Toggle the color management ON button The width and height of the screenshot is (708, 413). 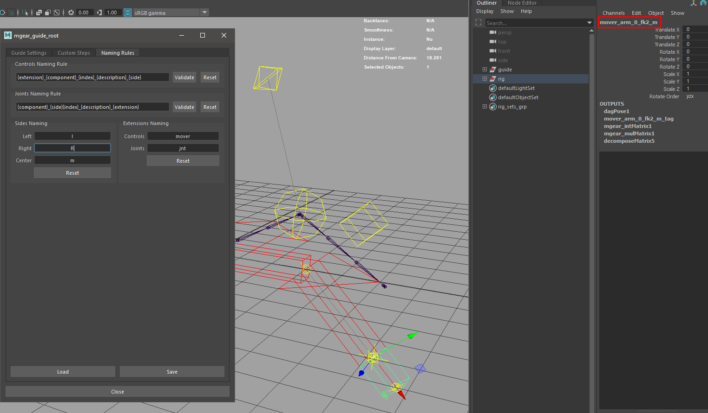[128, 13]
